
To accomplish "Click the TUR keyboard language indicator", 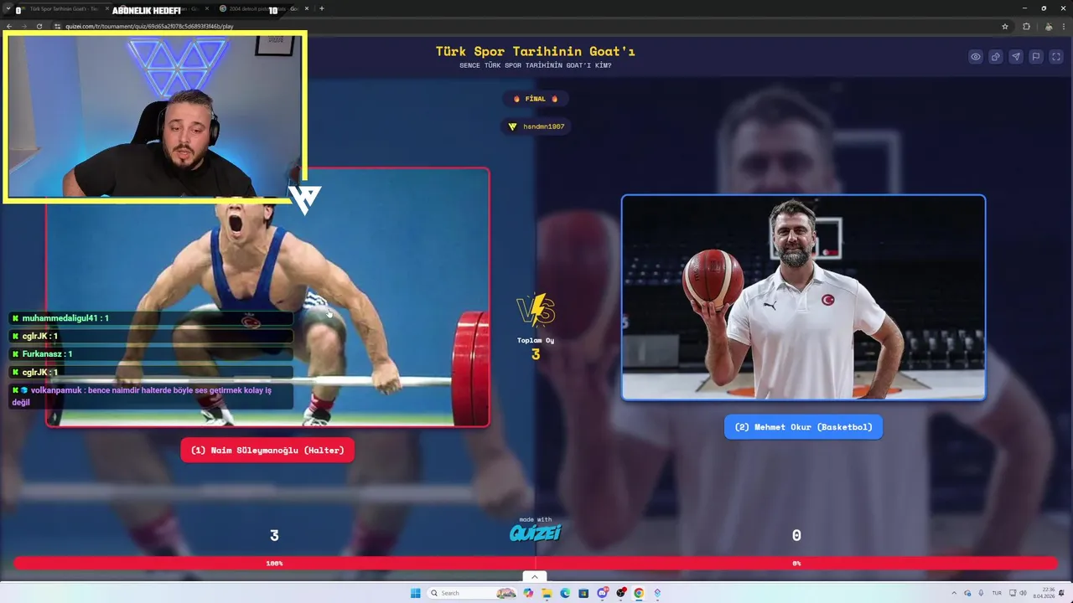I will [997, 593].
